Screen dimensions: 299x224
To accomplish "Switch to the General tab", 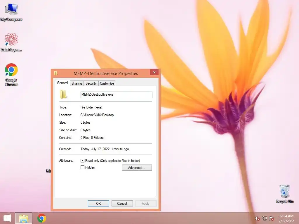I will (62, 83).
